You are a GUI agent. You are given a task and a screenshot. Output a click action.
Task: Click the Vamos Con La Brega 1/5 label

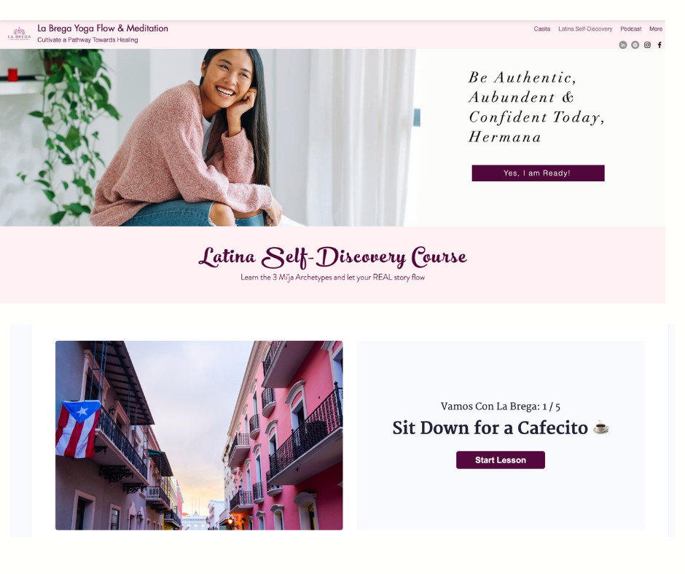tap(500, 406)
